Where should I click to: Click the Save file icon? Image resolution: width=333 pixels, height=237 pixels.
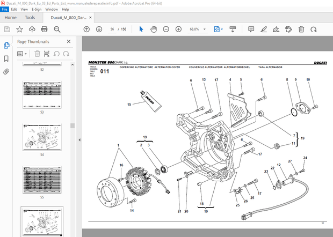[7, 29]
